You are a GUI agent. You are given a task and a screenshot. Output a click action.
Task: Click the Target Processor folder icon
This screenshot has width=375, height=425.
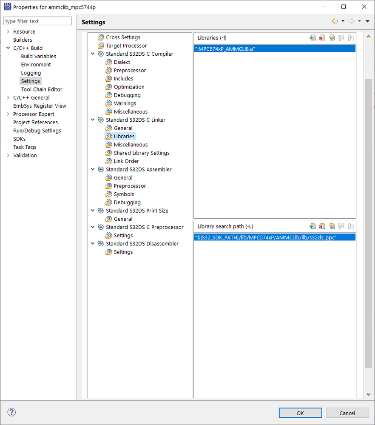pyautogui.click(x=101, y=46)
